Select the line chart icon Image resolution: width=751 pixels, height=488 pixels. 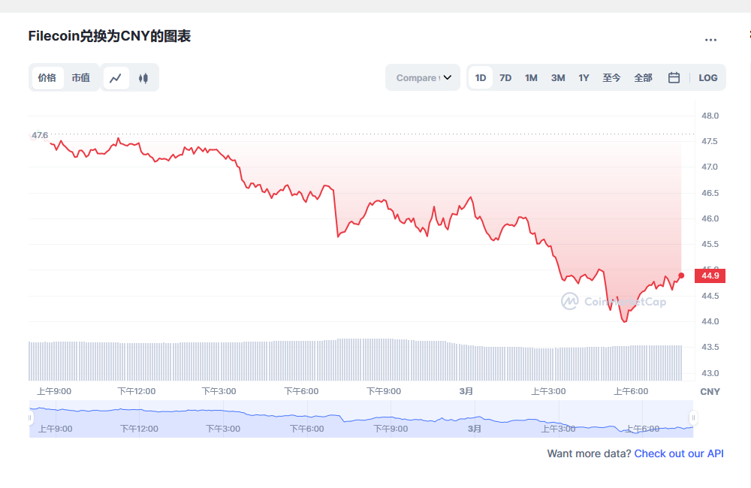point(116,77)
